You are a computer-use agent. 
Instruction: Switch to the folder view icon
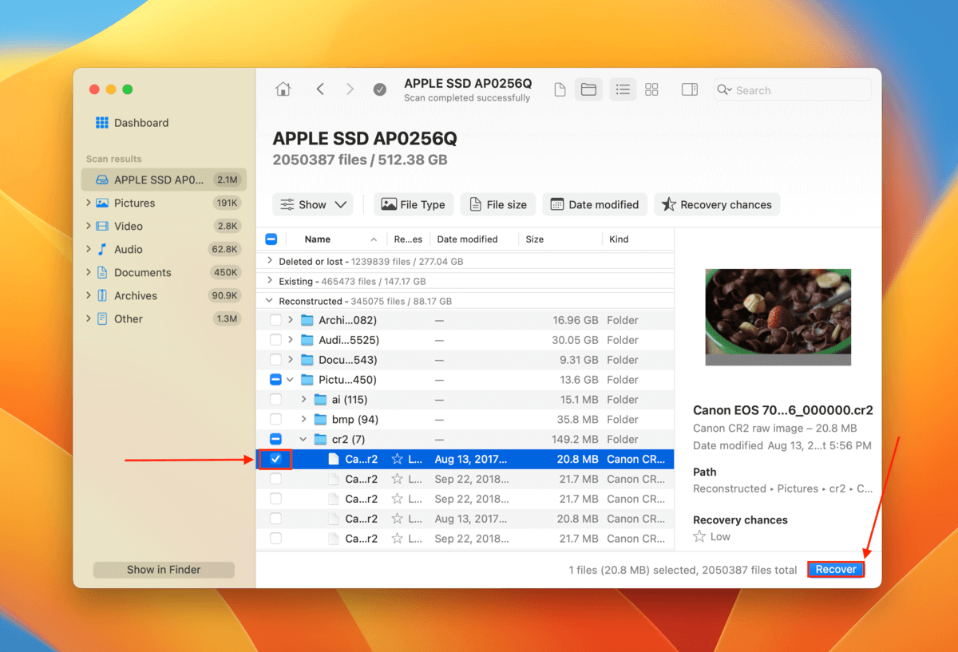tap(588, 89)
